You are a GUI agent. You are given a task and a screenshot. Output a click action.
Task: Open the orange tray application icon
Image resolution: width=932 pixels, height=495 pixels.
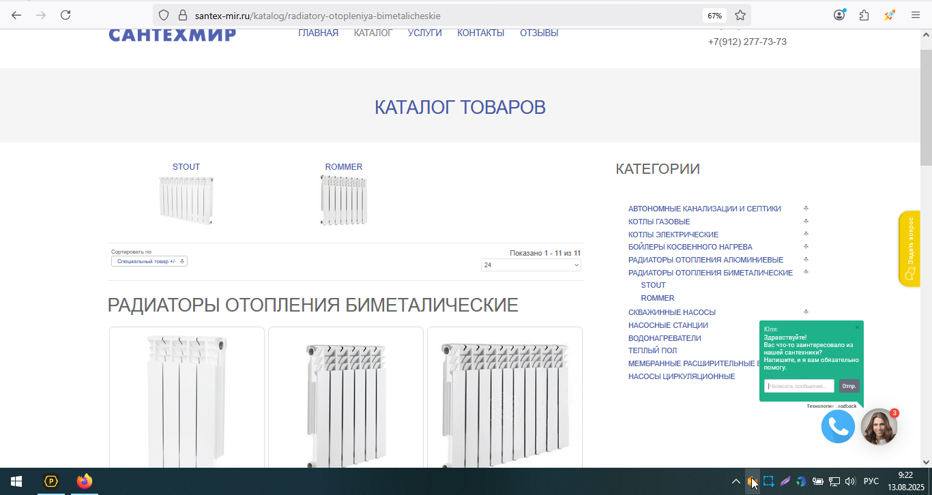(x=752, y=481)
